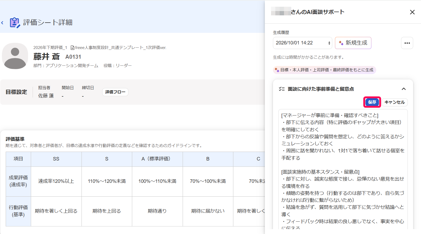Click the 70%～100%未満 cell
This screenshot has height=234, width=421.
(x=208, y=181)
